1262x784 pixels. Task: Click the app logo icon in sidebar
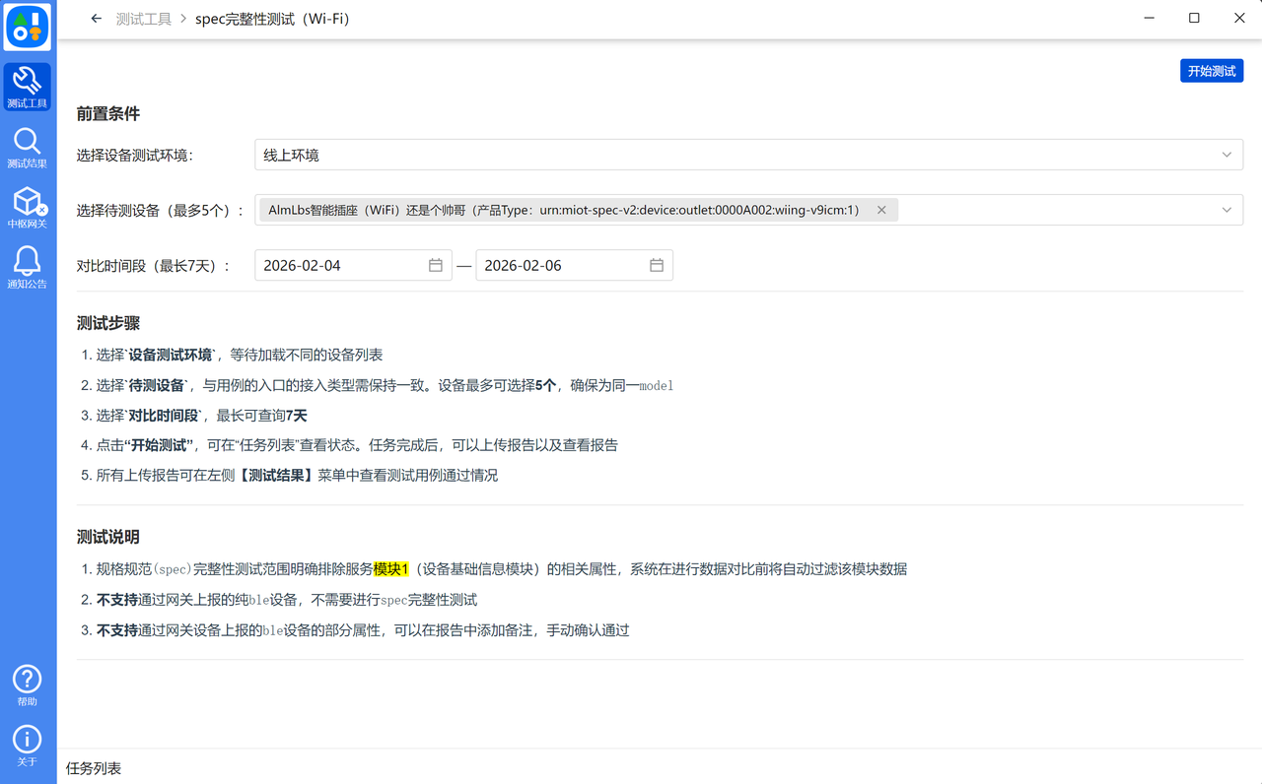coord(28,28)
